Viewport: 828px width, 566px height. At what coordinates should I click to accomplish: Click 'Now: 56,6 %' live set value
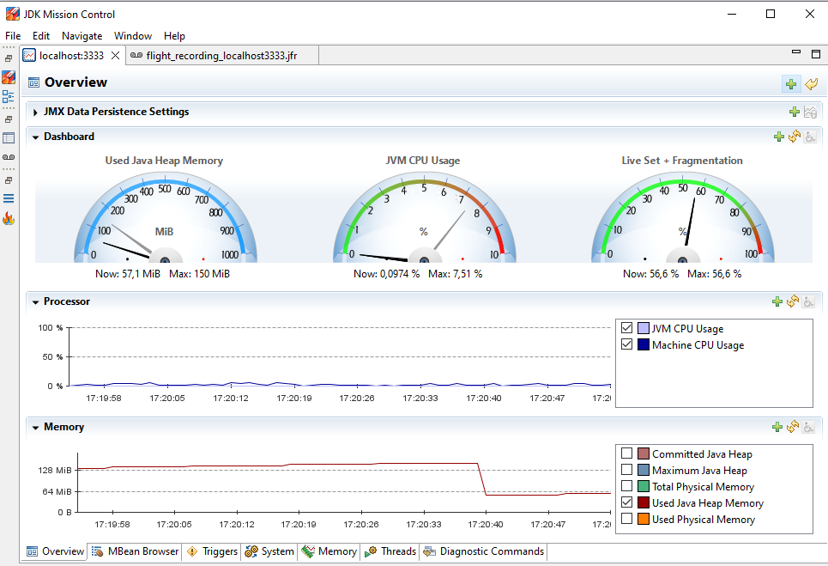pyautogui.click(x=650, y=274)
